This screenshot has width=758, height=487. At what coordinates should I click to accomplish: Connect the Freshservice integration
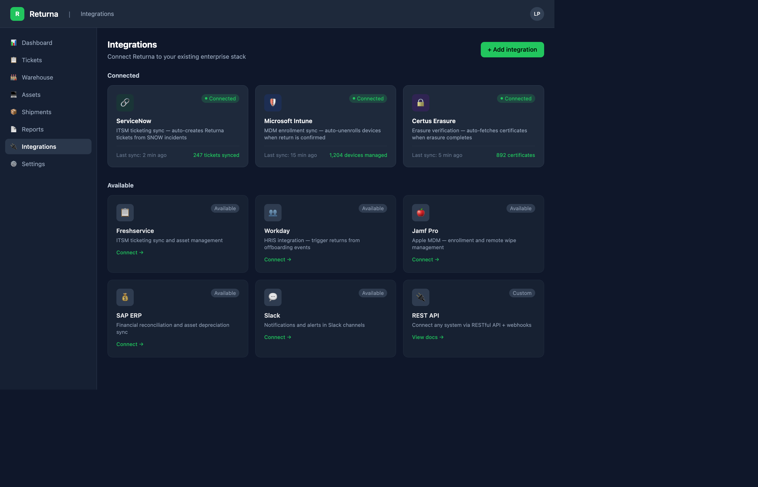130,252
